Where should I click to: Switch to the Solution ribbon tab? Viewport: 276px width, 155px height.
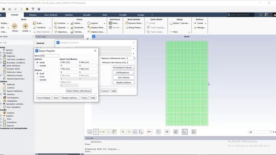pos(69,15)
